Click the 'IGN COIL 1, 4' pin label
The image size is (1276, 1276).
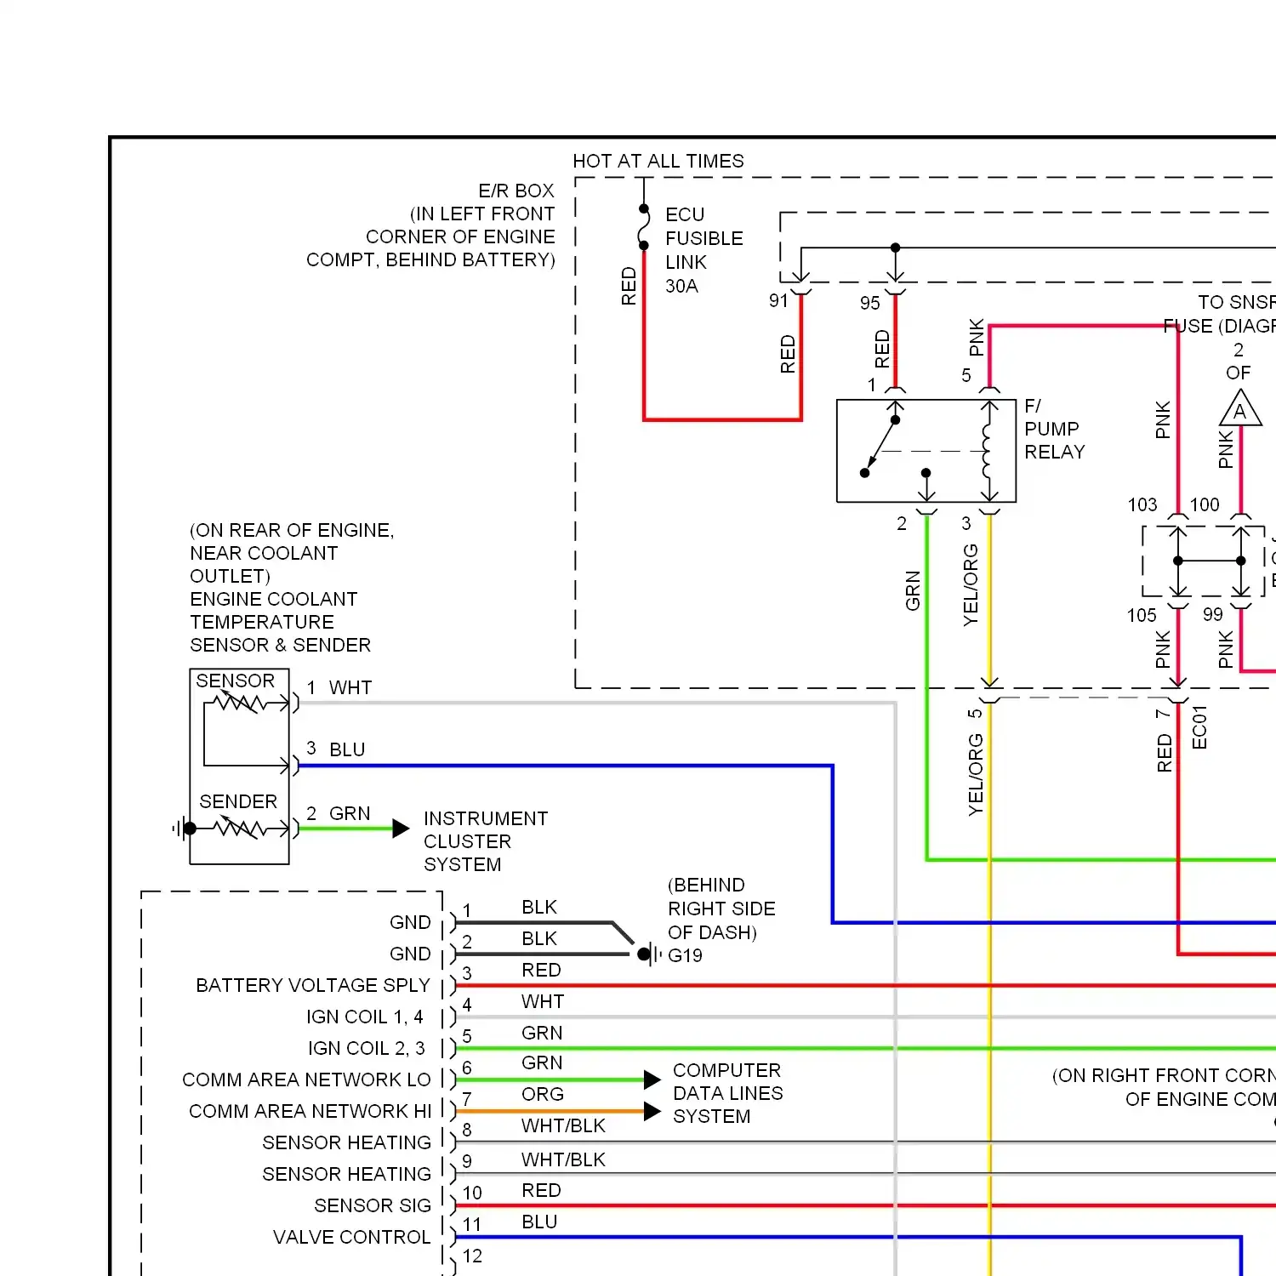pyautogui.click(x=365, y=1017)
